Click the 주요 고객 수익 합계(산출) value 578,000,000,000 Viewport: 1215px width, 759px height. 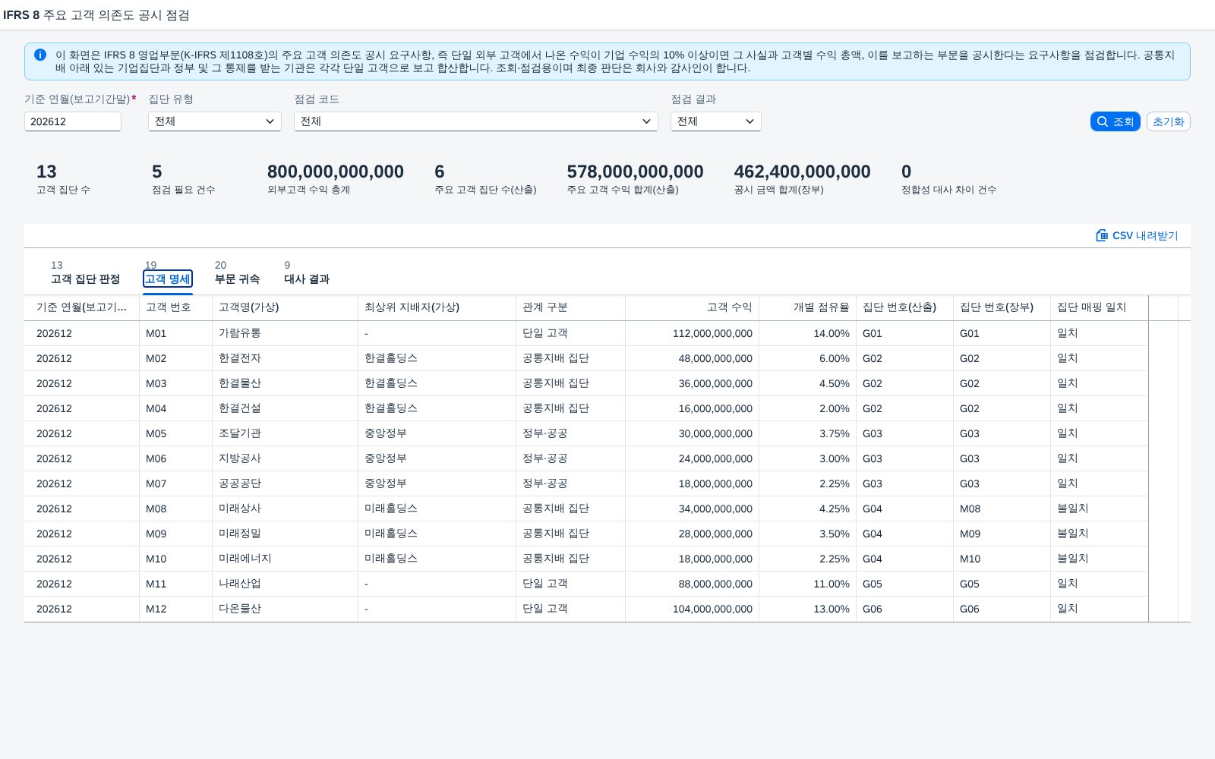635,172
